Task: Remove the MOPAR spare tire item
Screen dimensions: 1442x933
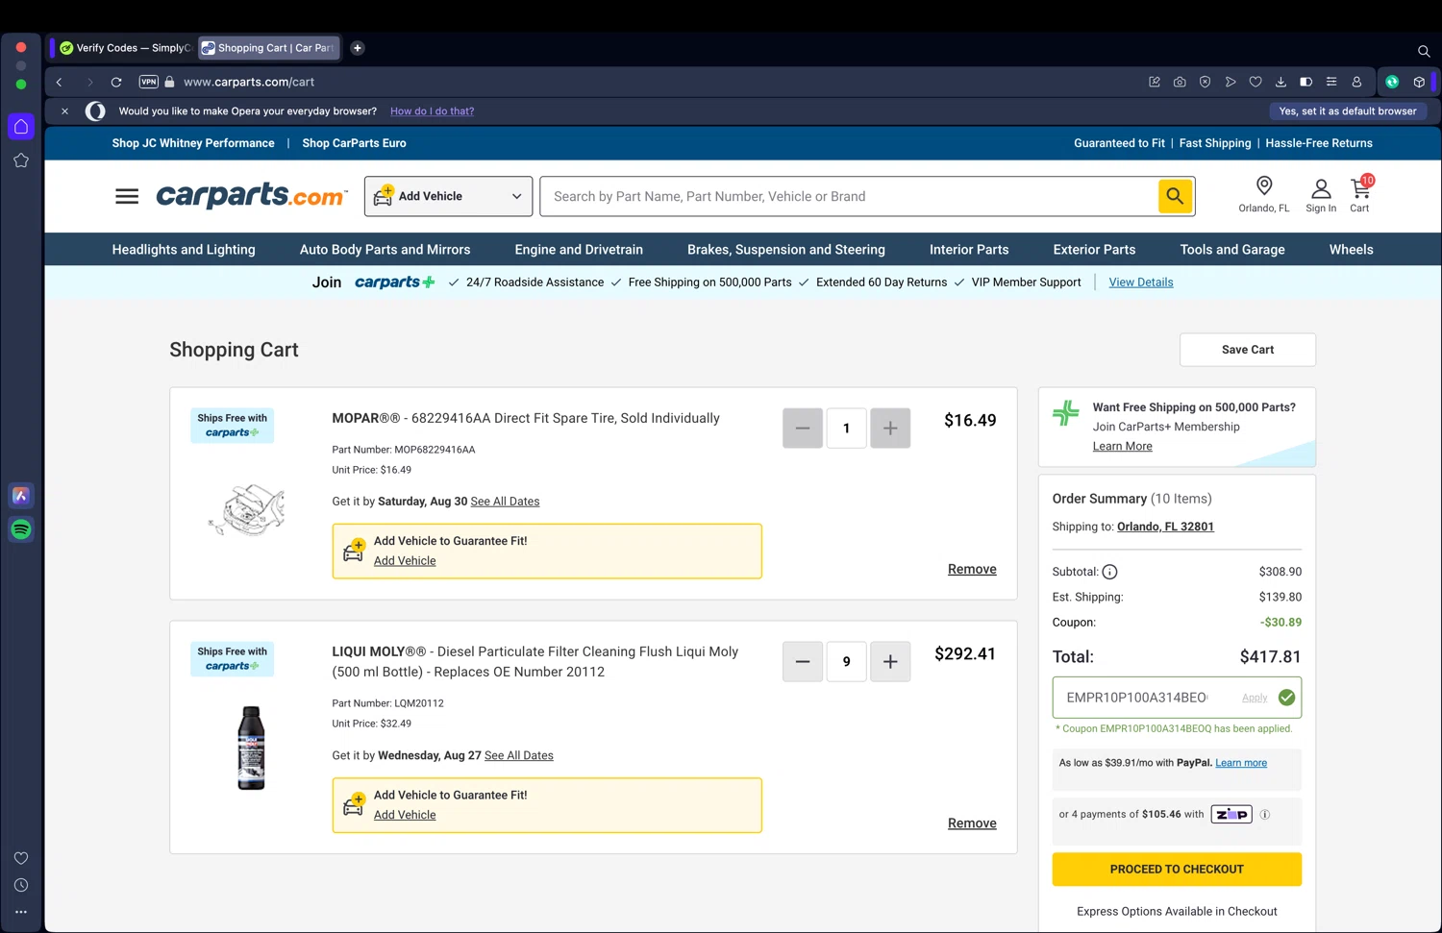Action: [x=972, y=570]
